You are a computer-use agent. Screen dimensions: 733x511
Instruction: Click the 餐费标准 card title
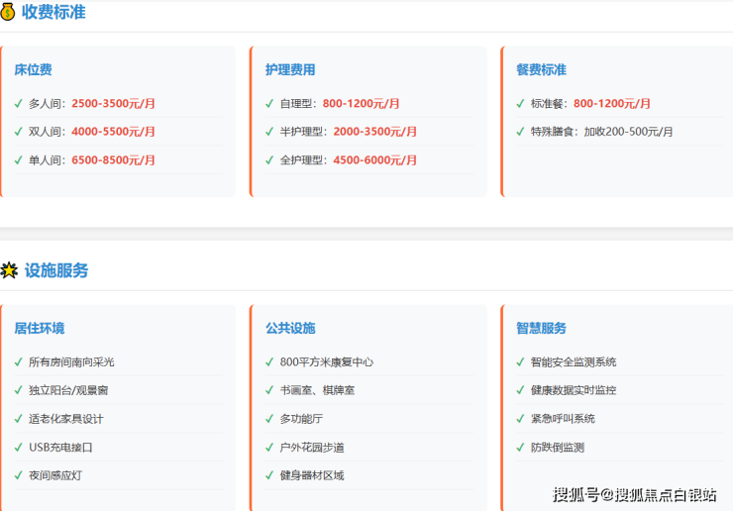(541, 70)
